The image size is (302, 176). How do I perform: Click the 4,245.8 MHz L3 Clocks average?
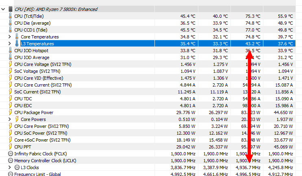pos(280,168)
